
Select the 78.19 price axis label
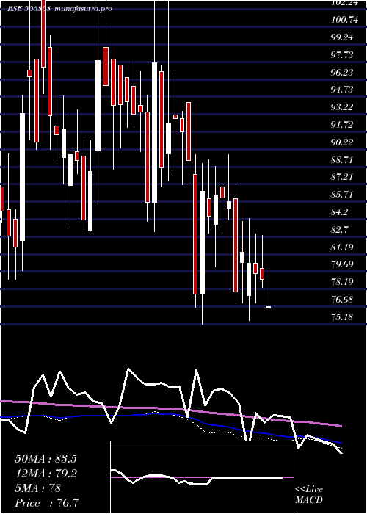[342, 281]
